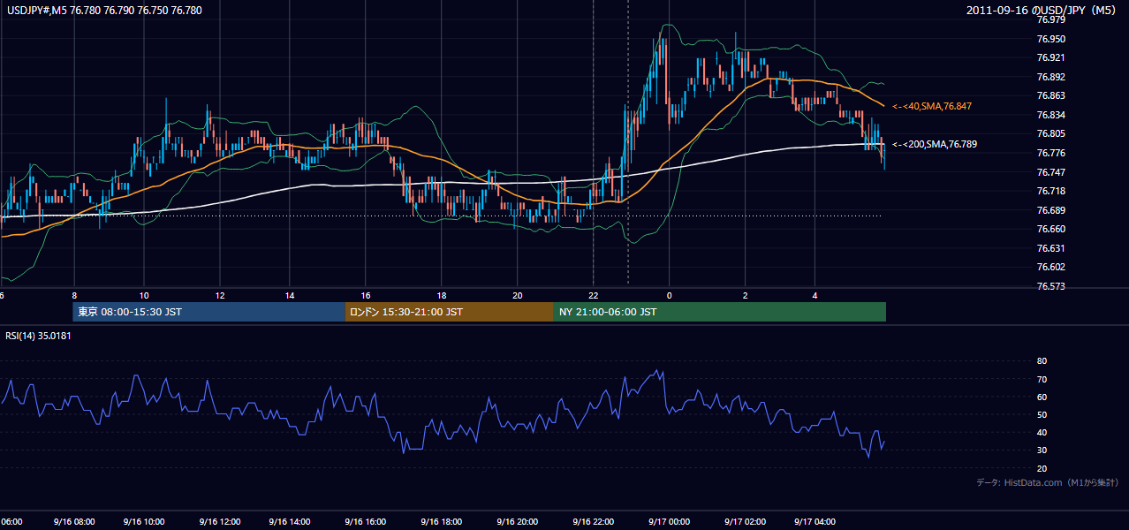
Task: Click the RSI(14) 35.0181 indicator label
Action: [38, 336]
